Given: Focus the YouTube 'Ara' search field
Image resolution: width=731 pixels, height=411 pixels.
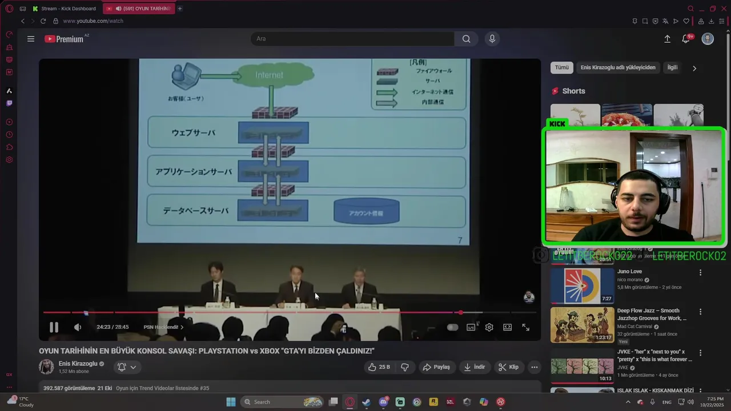Looking at the screenshot, I should coord(352,39).
